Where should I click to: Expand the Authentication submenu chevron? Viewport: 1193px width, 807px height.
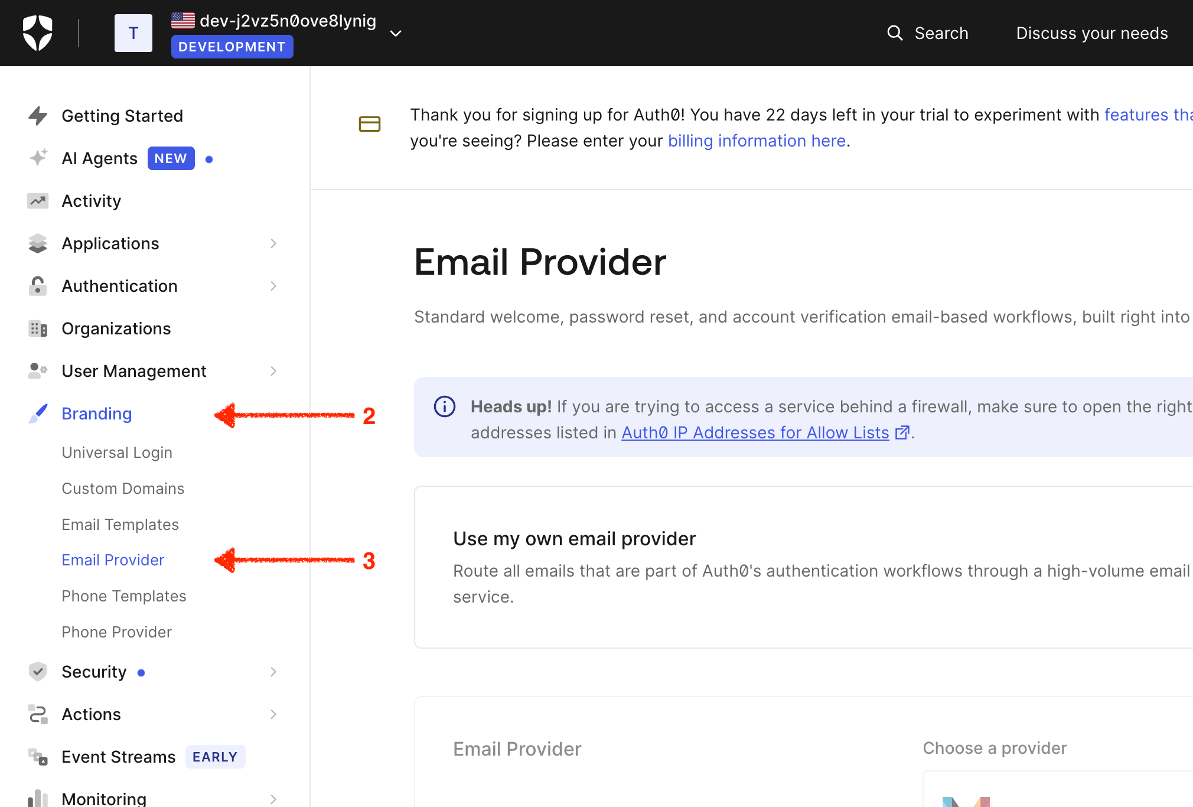tap(273, 286)
